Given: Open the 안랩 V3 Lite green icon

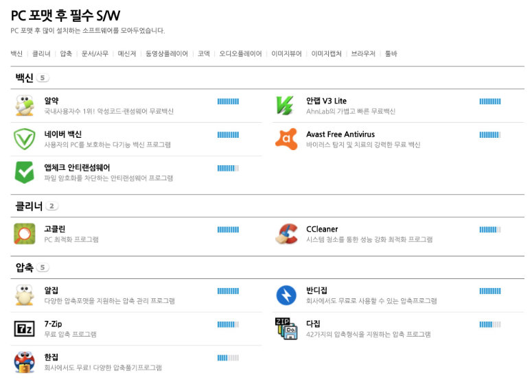Looking at the screenshot, I should point(285,106).
